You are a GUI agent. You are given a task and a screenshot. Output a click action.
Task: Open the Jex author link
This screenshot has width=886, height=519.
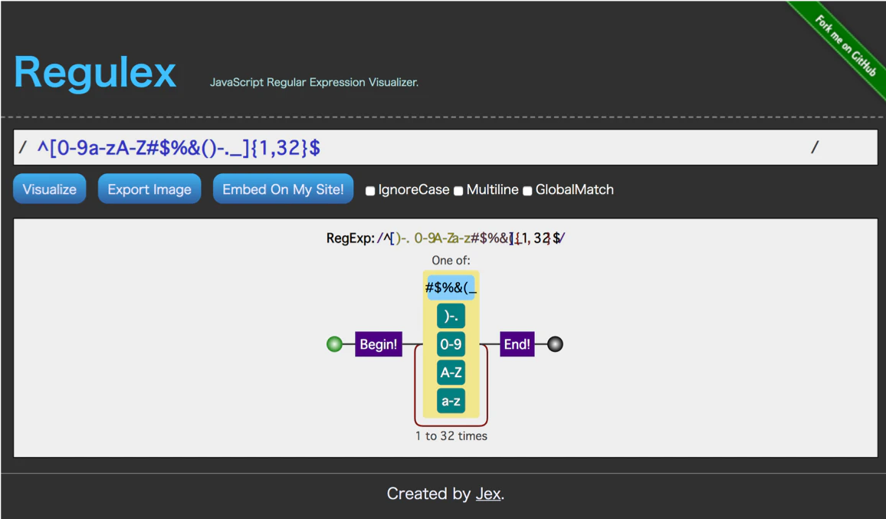488,494
